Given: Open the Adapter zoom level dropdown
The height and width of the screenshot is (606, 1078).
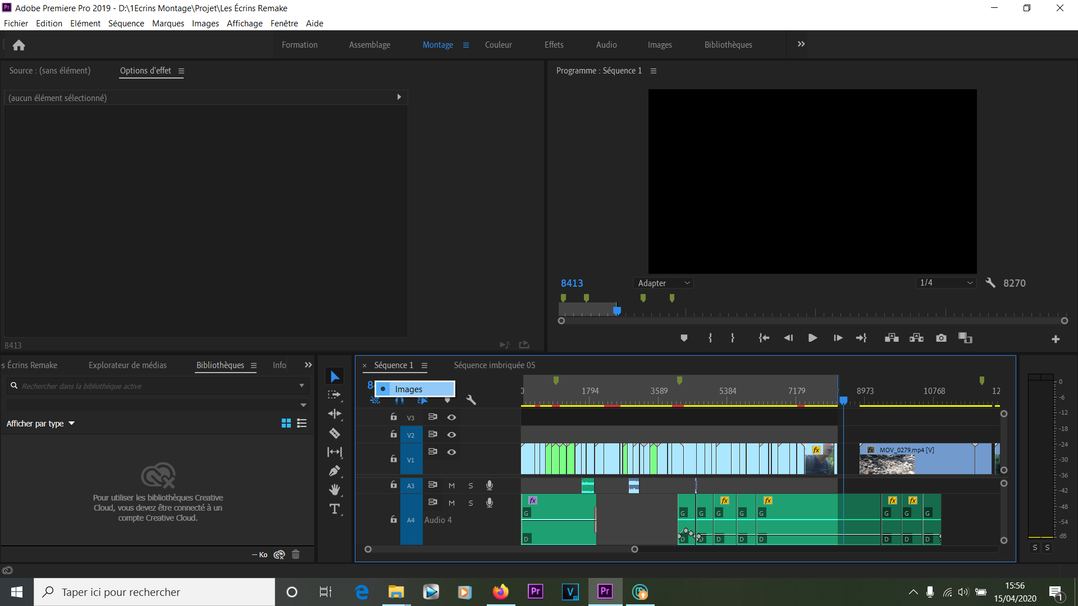Looking at the screenshot, I should (664, 283).
